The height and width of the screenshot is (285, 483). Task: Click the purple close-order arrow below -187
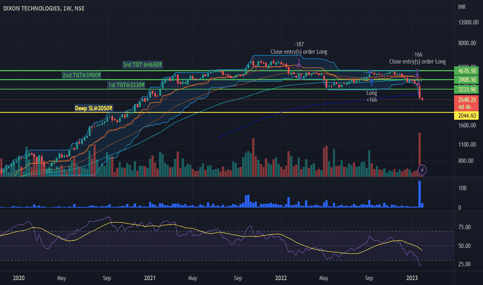(299, 63)
